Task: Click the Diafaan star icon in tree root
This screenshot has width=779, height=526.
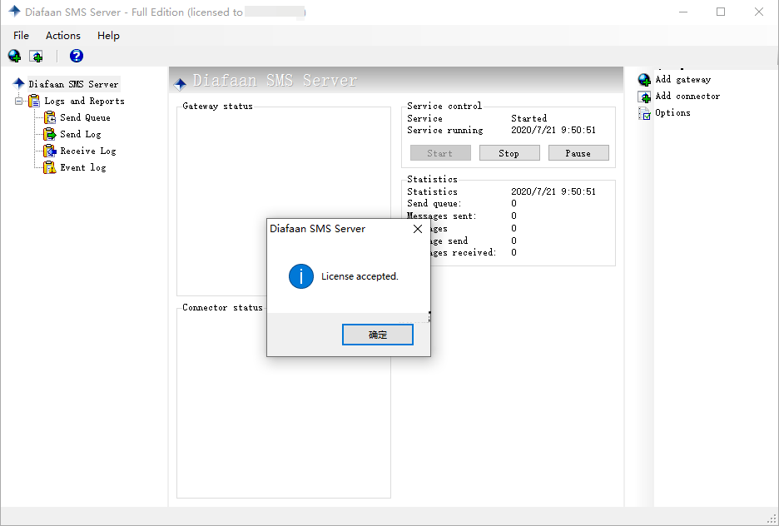Action: (x=19, y=83)
